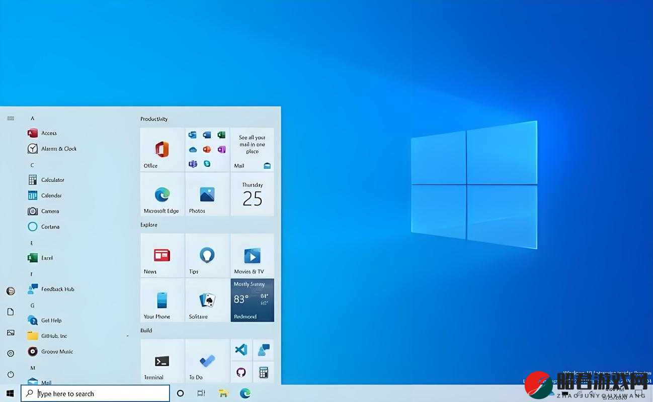Image resolution: width=653 pixels, height=402 pixels.
Task: Focus the 'Type here to search' box
Action: pos(95,393)
